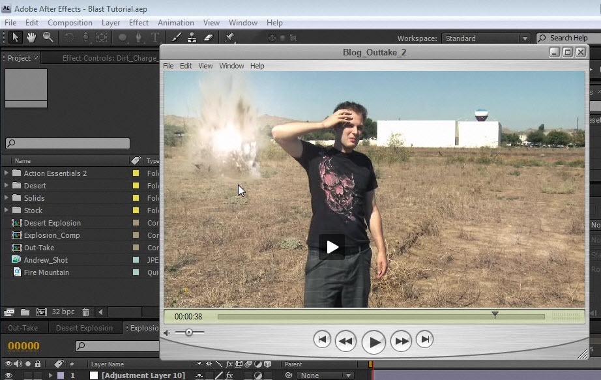Select the Rotation tool
This screenshot has width=601, height=380.
[x=69, y=38]
